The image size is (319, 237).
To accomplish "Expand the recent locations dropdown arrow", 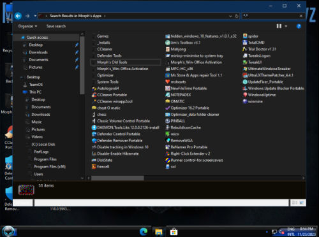I will [35, 16].
